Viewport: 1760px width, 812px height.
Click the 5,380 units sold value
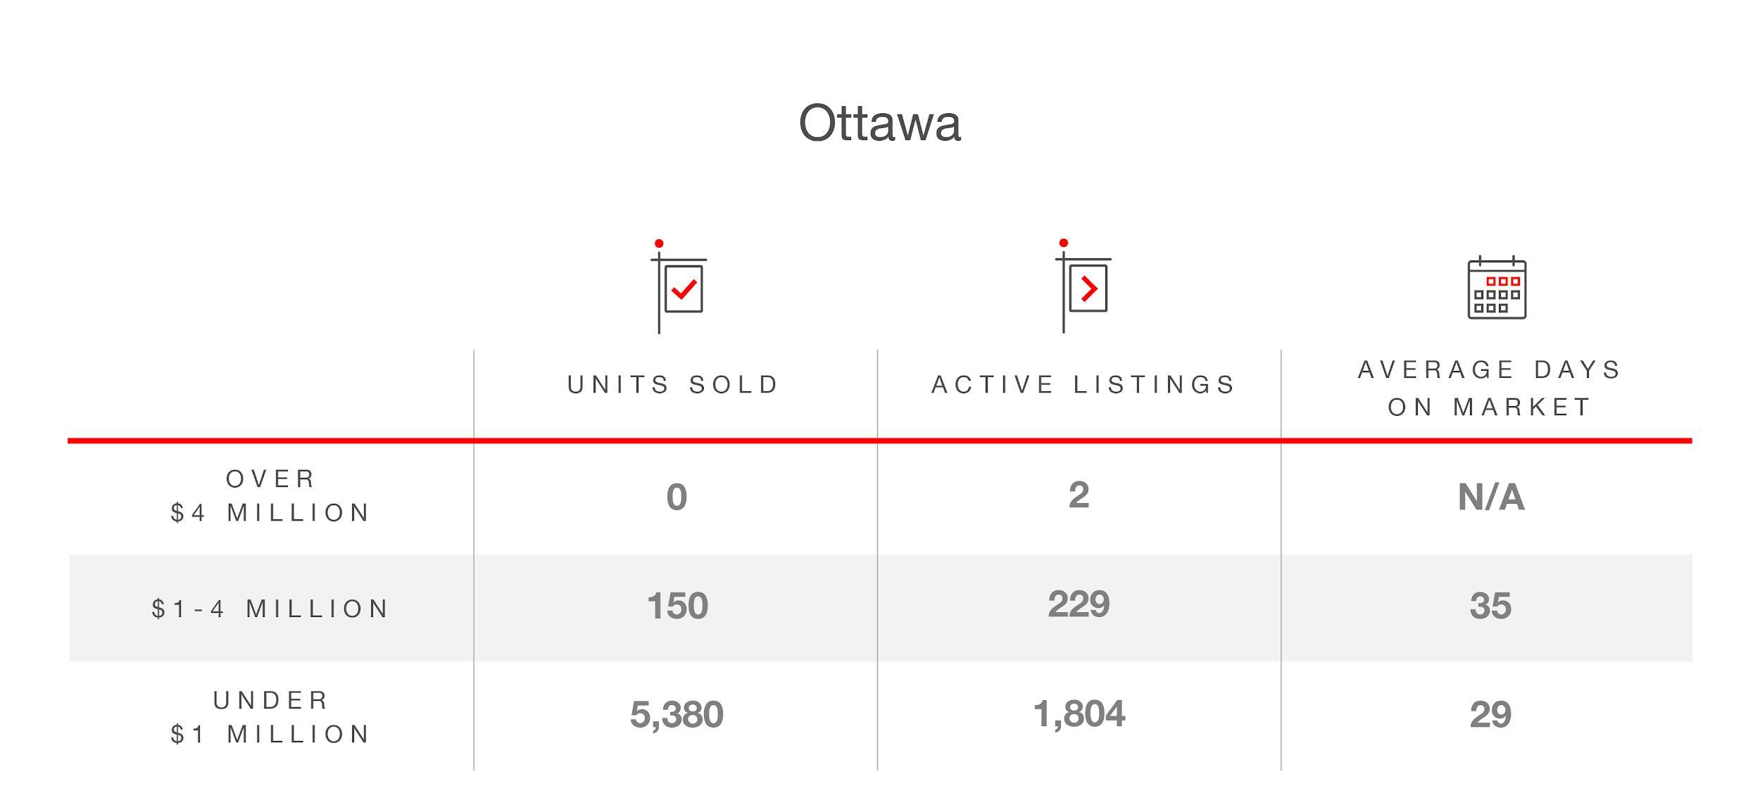point(677,715)
